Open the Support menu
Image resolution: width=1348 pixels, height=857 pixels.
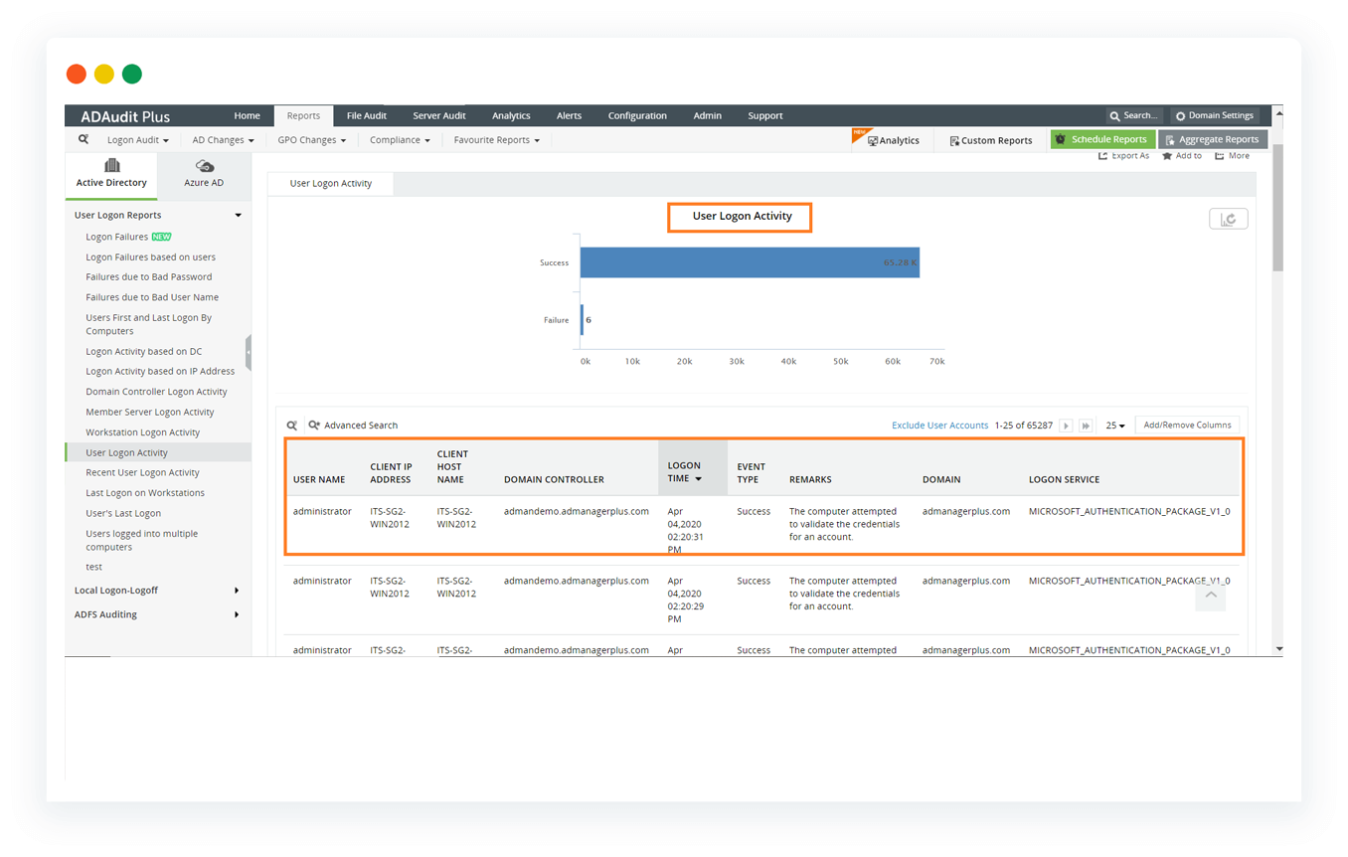765,115
